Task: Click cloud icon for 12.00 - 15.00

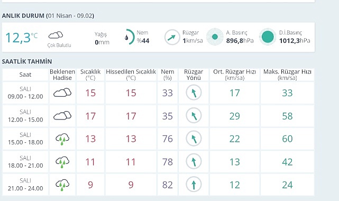Action: coord(62,116)
